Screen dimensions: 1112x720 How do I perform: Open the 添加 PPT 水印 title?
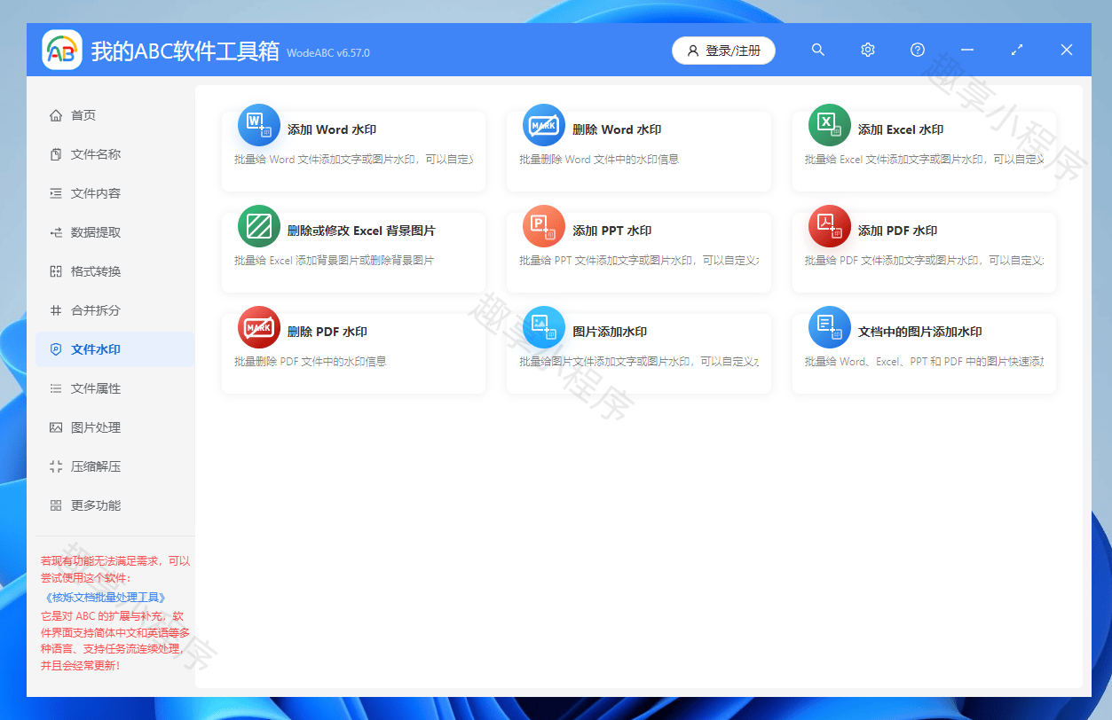tap(612, 231)
